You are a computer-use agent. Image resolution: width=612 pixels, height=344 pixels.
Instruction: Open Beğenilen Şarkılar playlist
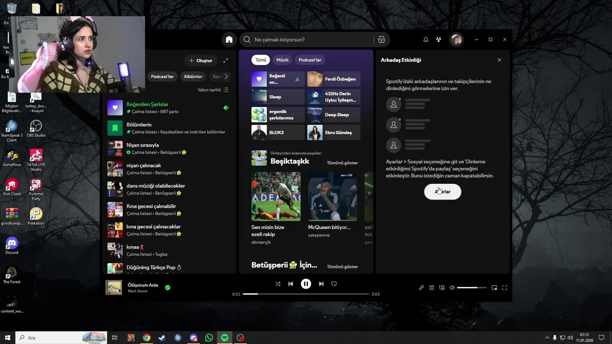168,107
